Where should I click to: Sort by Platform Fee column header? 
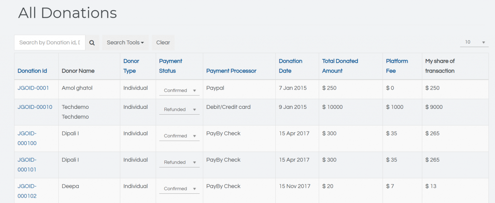(397, 66)
